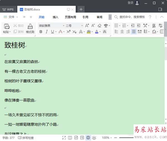
Task: Toggle justify text alignment
Action: (x=134, y=32)
